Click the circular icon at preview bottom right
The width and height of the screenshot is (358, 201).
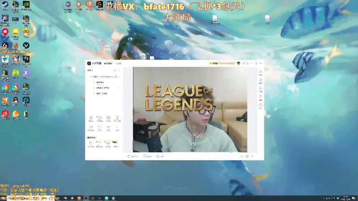[247, 156]
